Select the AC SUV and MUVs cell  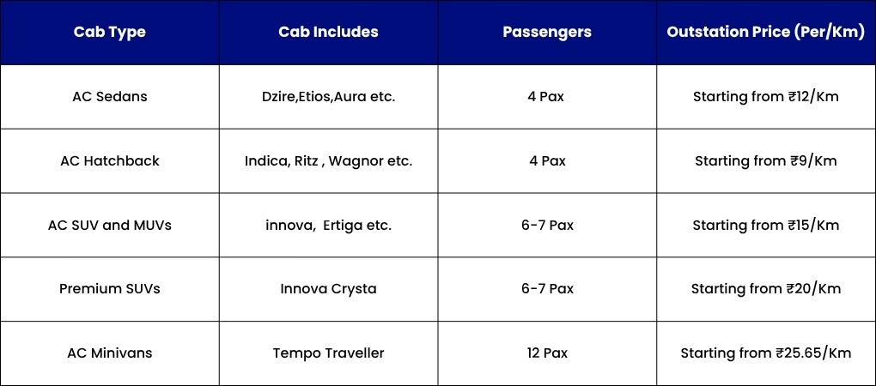pos(110,226)
